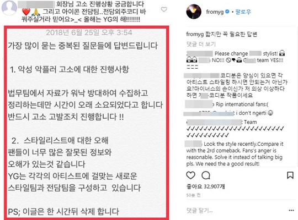Toggle the bookmark save icon
This screenshot has width=298, height=220.
pos(290,175)
